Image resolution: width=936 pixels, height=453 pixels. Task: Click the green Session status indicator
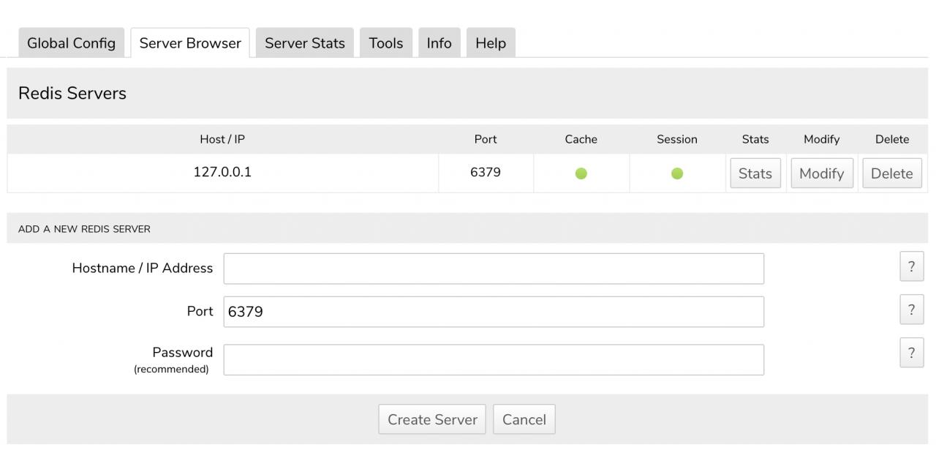(677, 173)
